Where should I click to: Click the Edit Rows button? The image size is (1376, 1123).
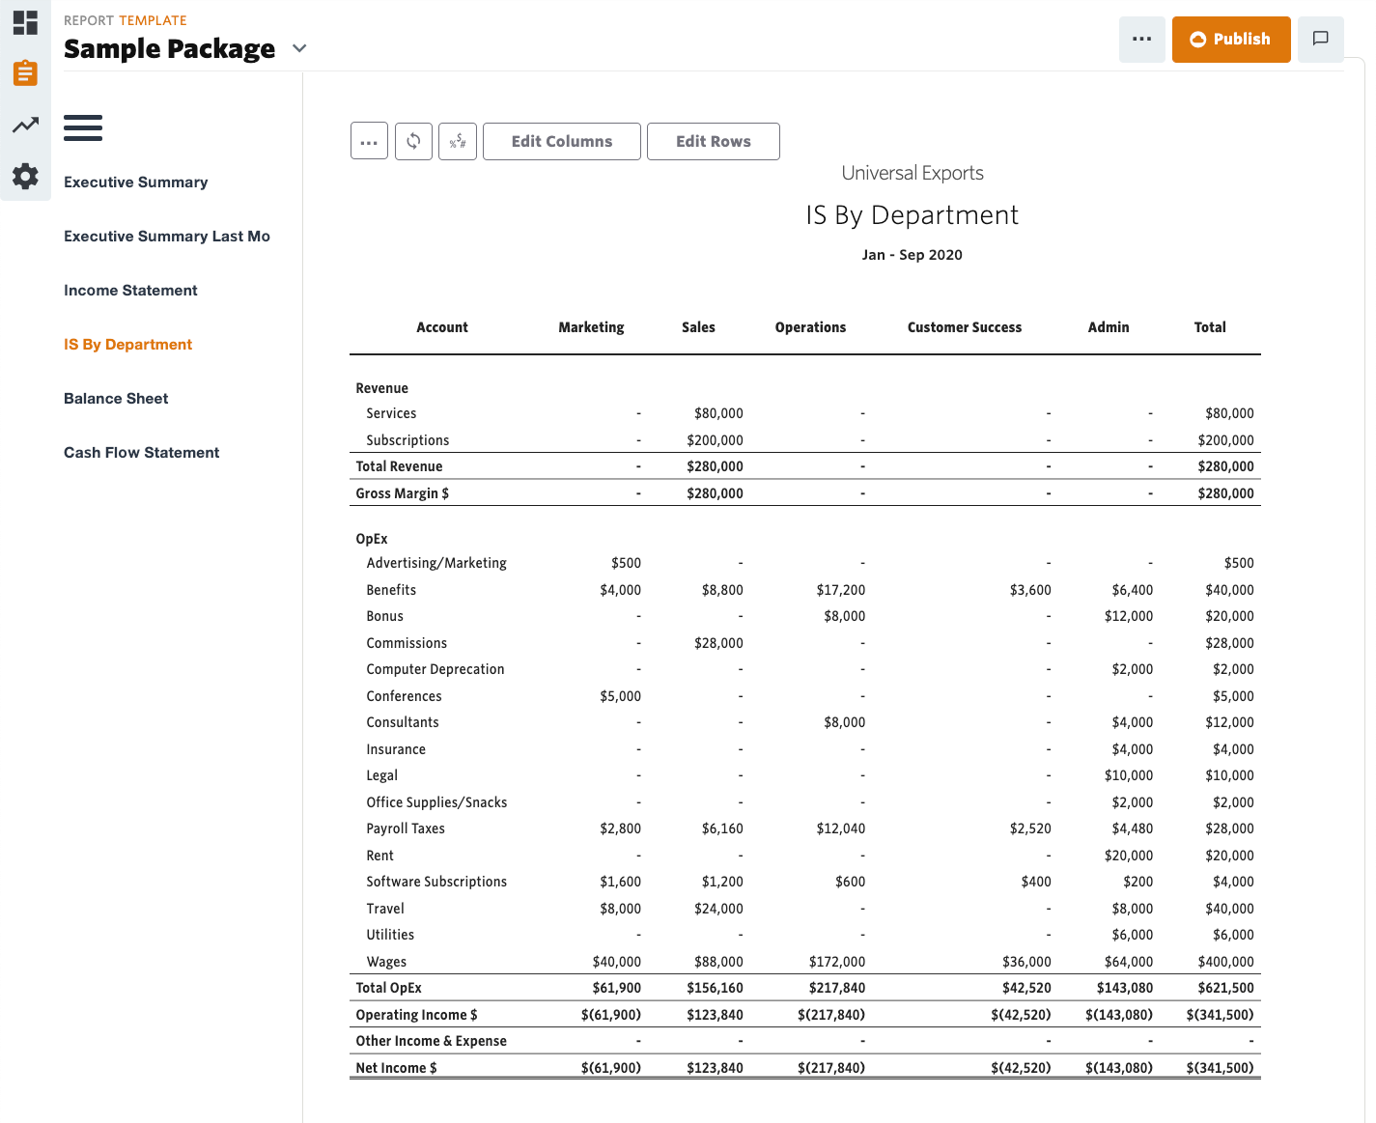[713, 141]
